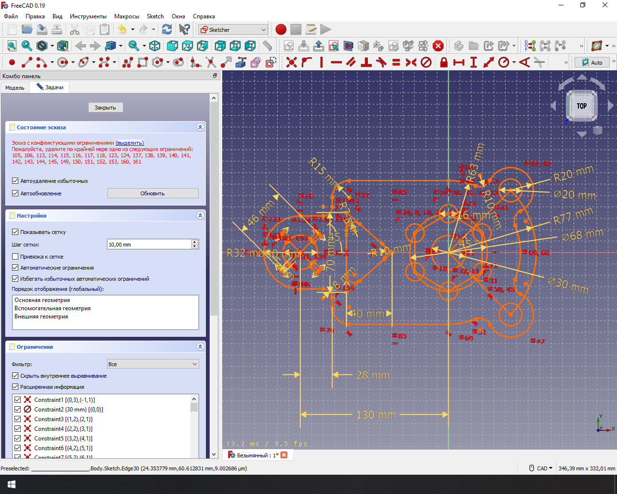This screenshot has height=494, width=617.
Task: Apply the Vertical constraint
Action: 322,62
